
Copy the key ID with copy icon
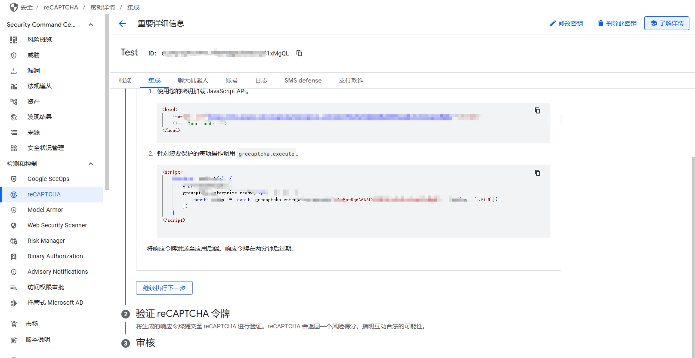(299, 53)
